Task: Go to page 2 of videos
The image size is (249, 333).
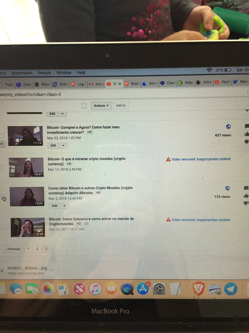Action: tap(37, 249)
